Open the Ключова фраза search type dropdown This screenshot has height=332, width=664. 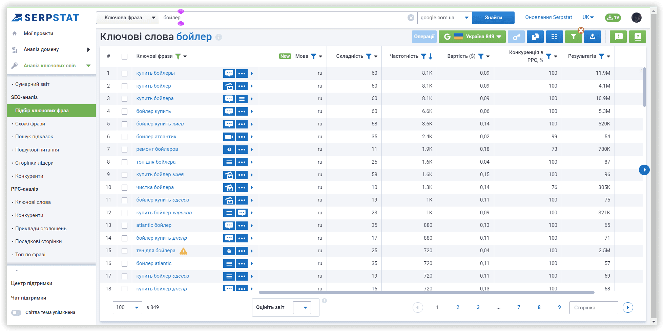click(x=128, y=18)
